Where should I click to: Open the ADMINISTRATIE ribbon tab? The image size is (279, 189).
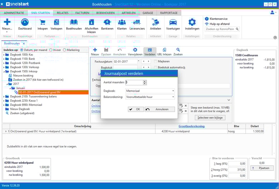click(x=14, y=13)
